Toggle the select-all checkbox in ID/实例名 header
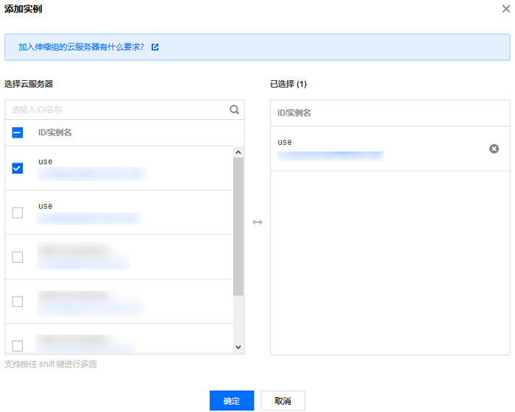This screenshot has width=515, height=412. point(18,133)
